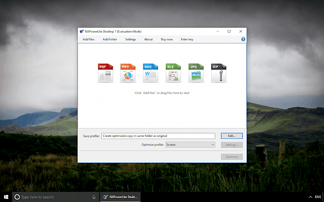
Task: Open help via blue question mark icon
Action: click(x=243, y=39)
